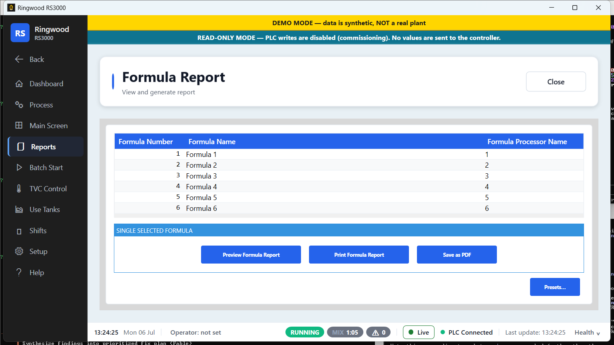Close the Formula Report panel

coord(556,81)
